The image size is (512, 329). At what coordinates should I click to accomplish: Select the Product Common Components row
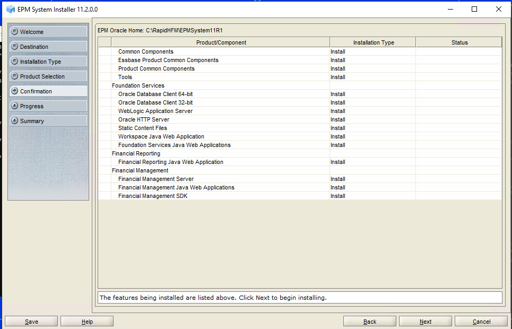pos(300,68)
